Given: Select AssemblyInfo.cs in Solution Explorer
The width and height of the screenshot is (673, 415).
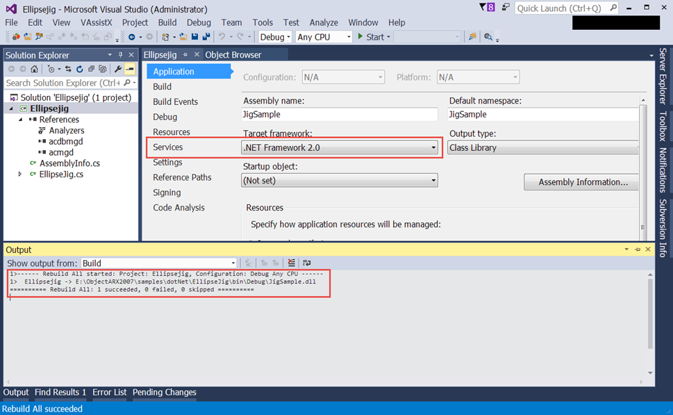Looking at the screenshot, I should 69,163.
